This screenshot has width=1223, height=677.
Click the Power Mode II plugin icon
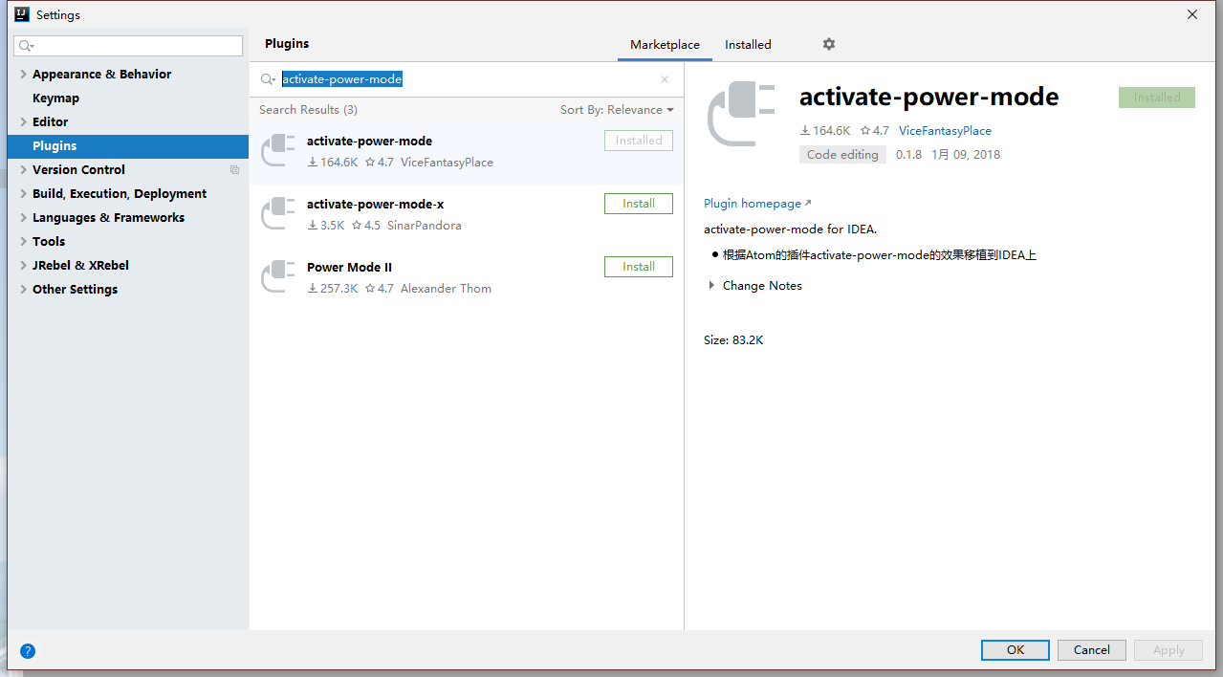(x=278, y=277)
